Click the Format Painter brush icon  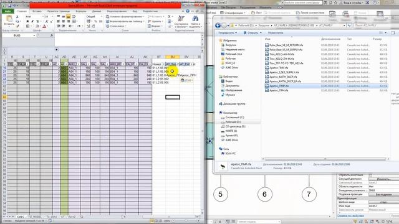coord(17,26)
